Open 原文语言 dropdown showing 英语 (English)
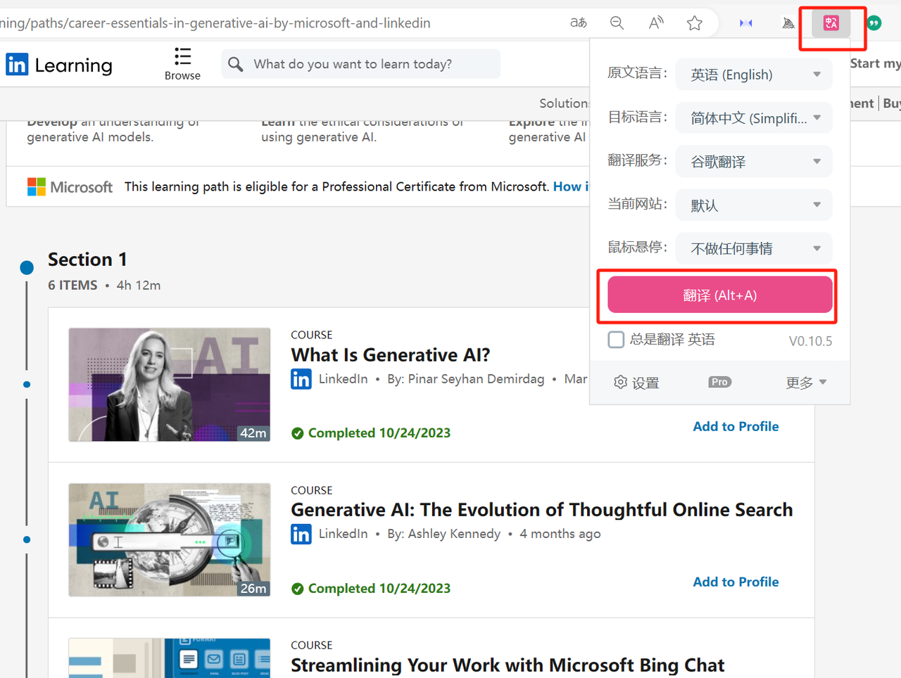Image resolution: width=901 pixels, height=678 pixels. coord(754,75)
